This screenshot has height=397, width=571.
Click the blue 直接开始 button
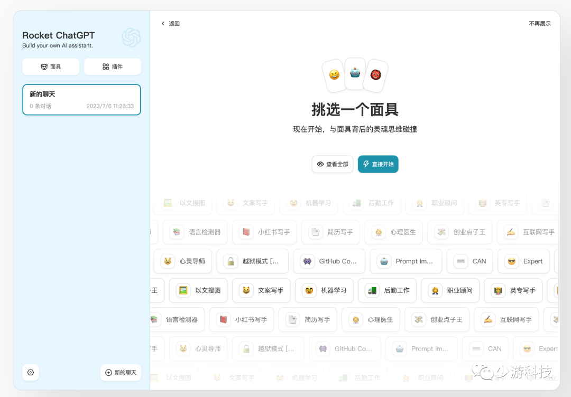point(378,164)
